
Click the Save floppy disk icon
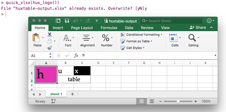pyautogui.click(x=67, y=21)
